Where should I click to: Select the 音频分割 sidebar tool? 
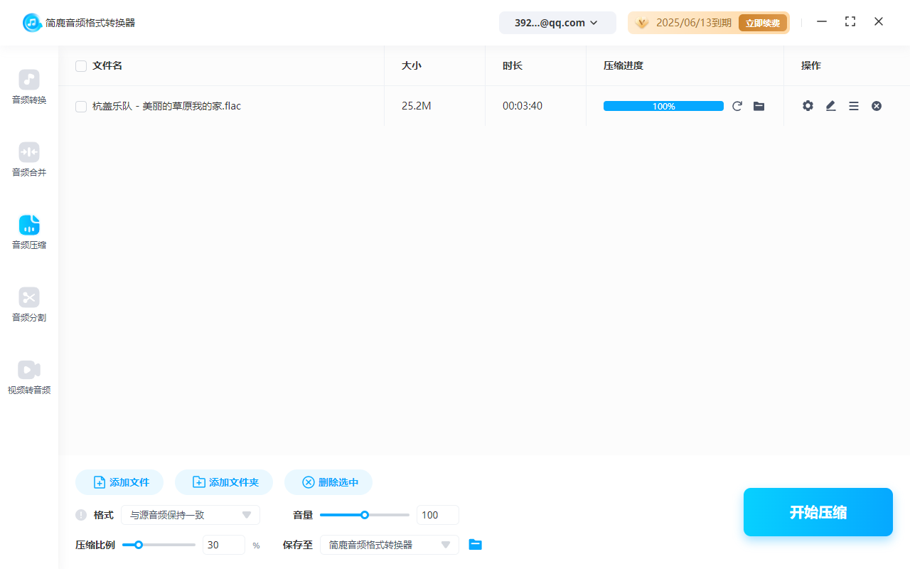tap(28, 304)
